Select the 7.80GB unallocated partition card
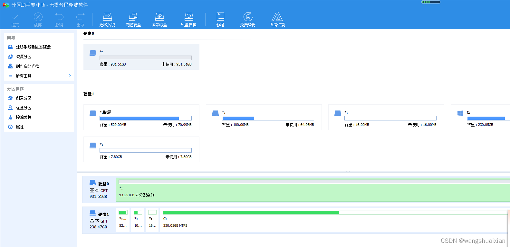The width and height of the screenshot is (510, 247). 141,149
